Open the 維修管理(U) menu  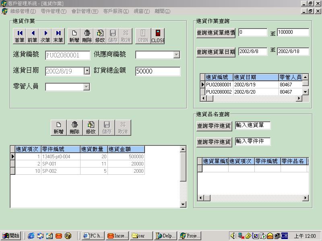point(23,11)
